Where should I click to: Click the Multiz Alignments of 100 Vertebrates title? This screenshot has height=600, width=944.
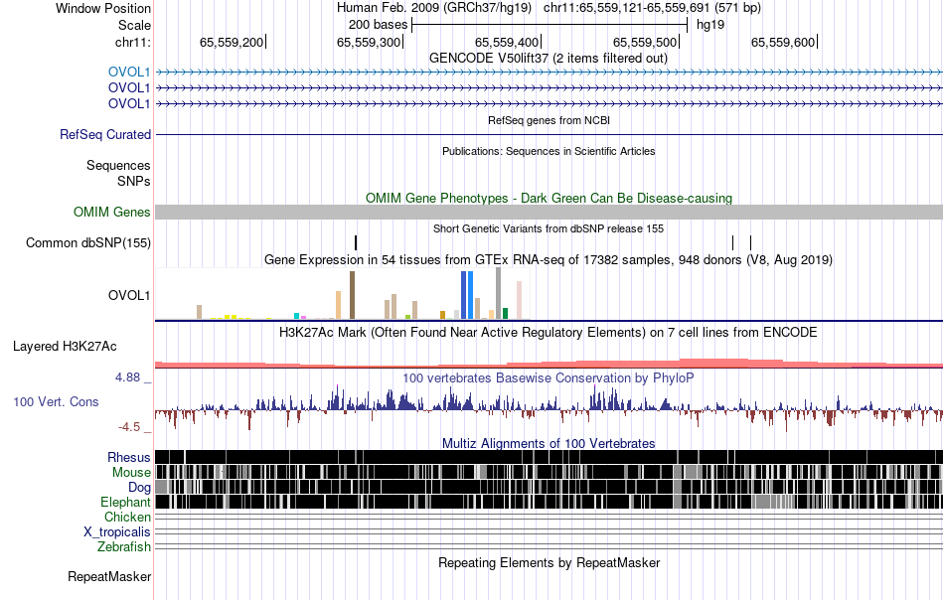[x=549, y=443]
